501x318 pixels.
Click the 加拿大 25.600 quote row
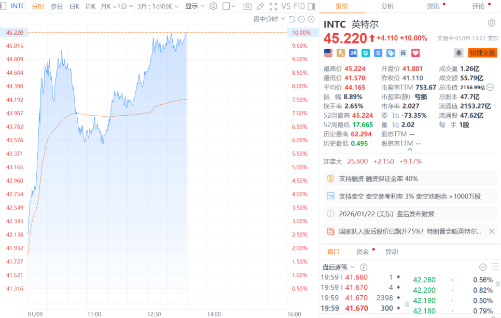pyautogui.click(x=372, y=161)
